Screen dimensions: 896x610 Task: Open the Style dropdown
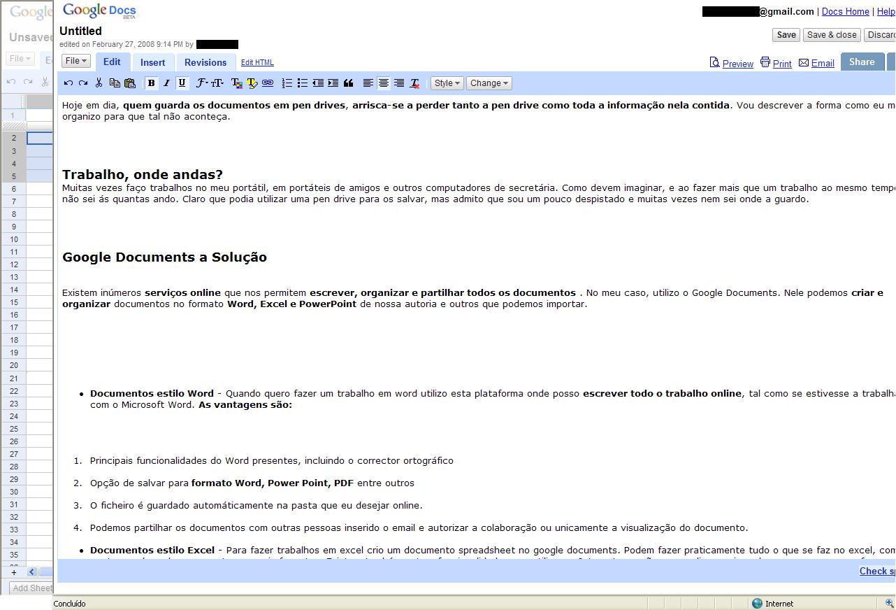pyautogui.click(x=447, y=83)
